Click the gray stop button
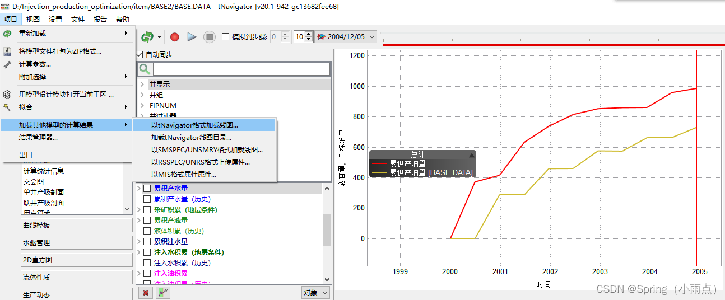Image resolution: width=725 pixels, height=300 pixels. tap(210, 37)
